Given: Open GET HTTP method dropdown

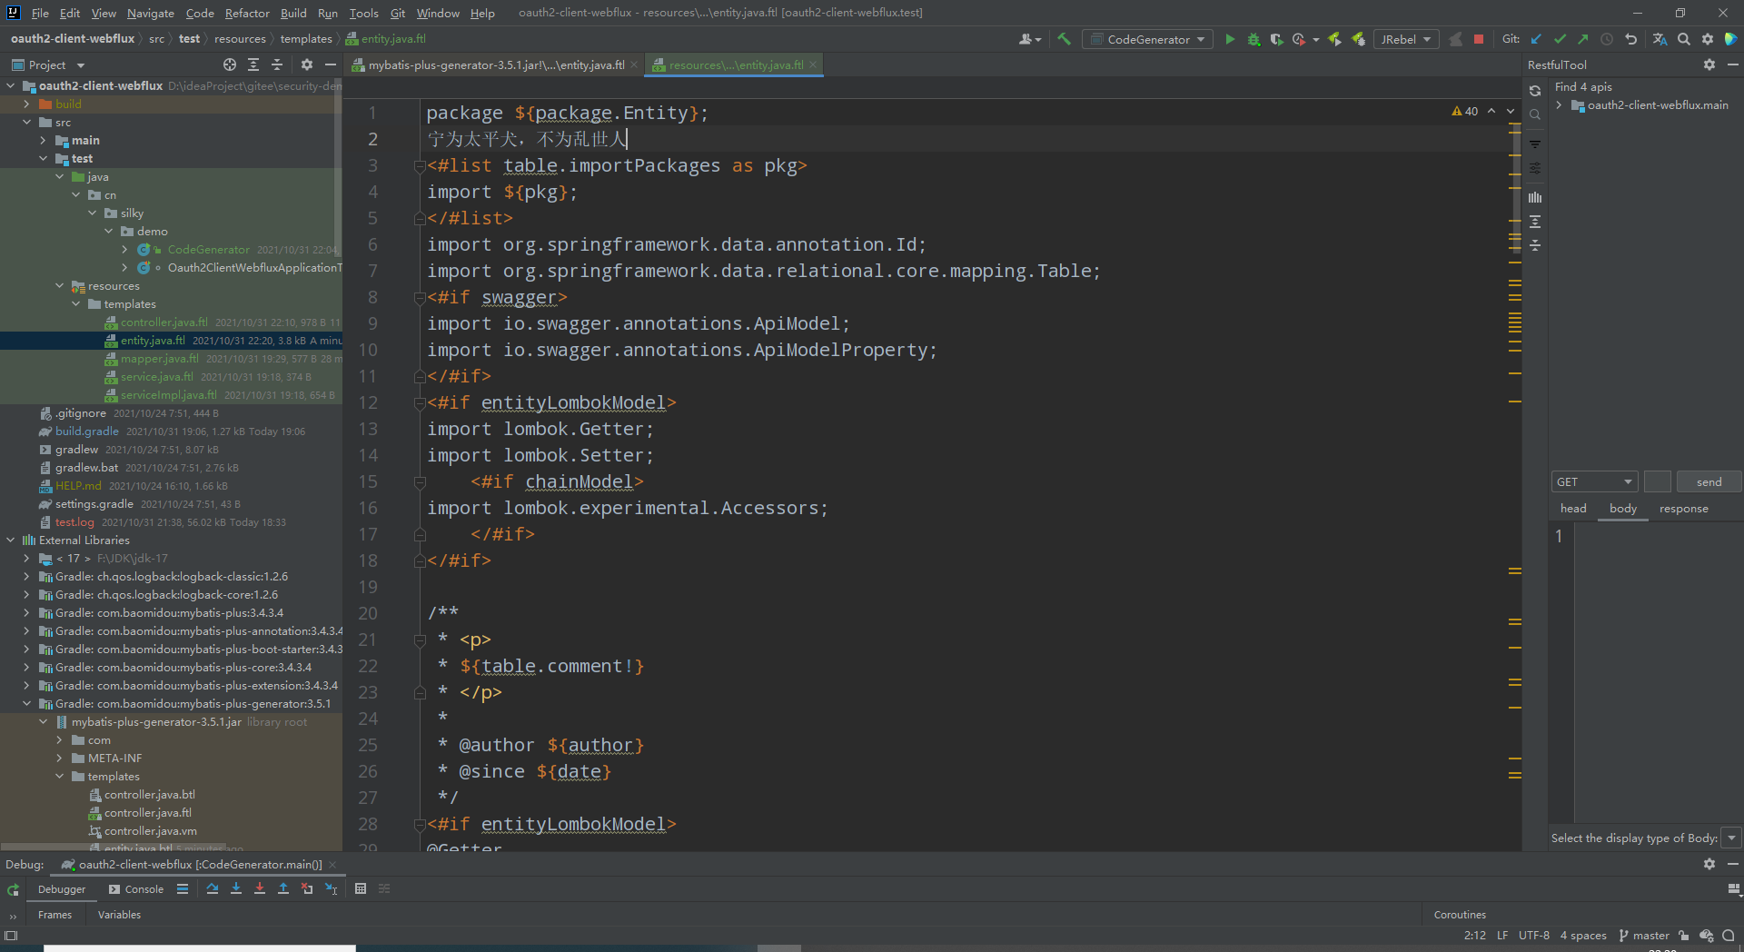Looking at the screenshot, I should coord(1594,481).
